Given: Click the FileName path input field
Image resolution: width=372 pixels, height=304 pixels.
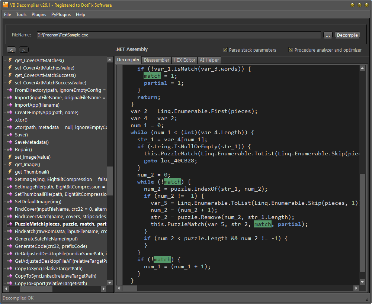Looking at the screenshot, I should pos(179,35).
